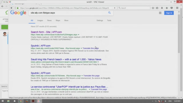Image resolution: width=183 pixels, height=103 pixels.
Task: Launch Chrome from the taskbar
Action: pyautogui.click(x=21, y=101)
